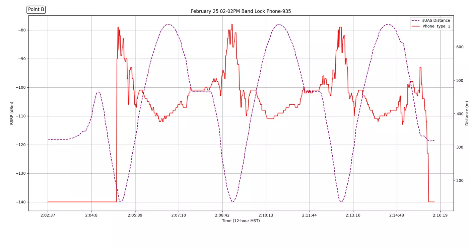Click the 2:07:10 time tick label

179,215
